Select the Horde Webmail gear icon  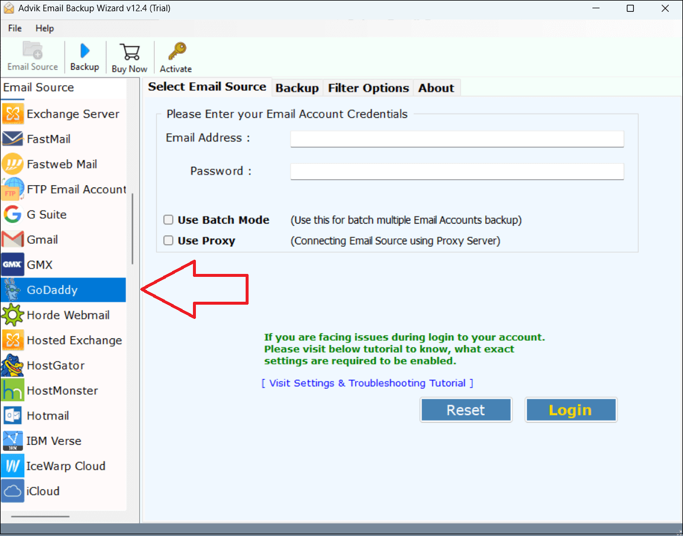[x=12, y=315]
